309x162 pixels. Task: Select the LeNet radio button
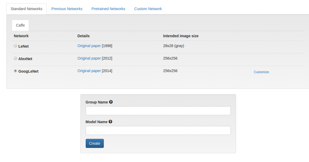click(15, 46)
